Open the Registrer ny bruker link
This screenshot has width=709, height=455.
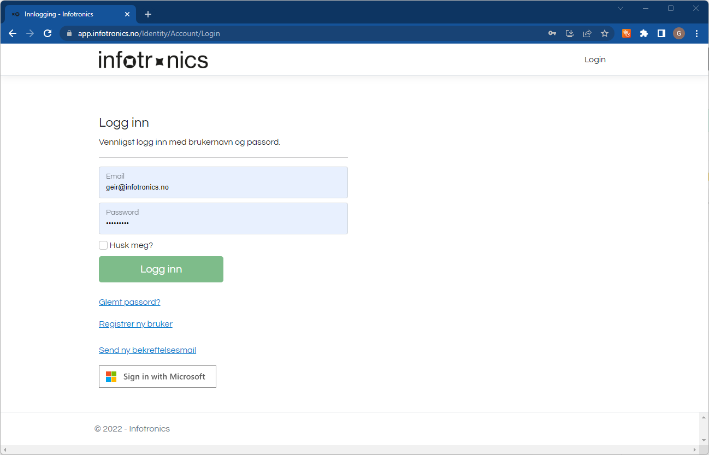[135, 324]
